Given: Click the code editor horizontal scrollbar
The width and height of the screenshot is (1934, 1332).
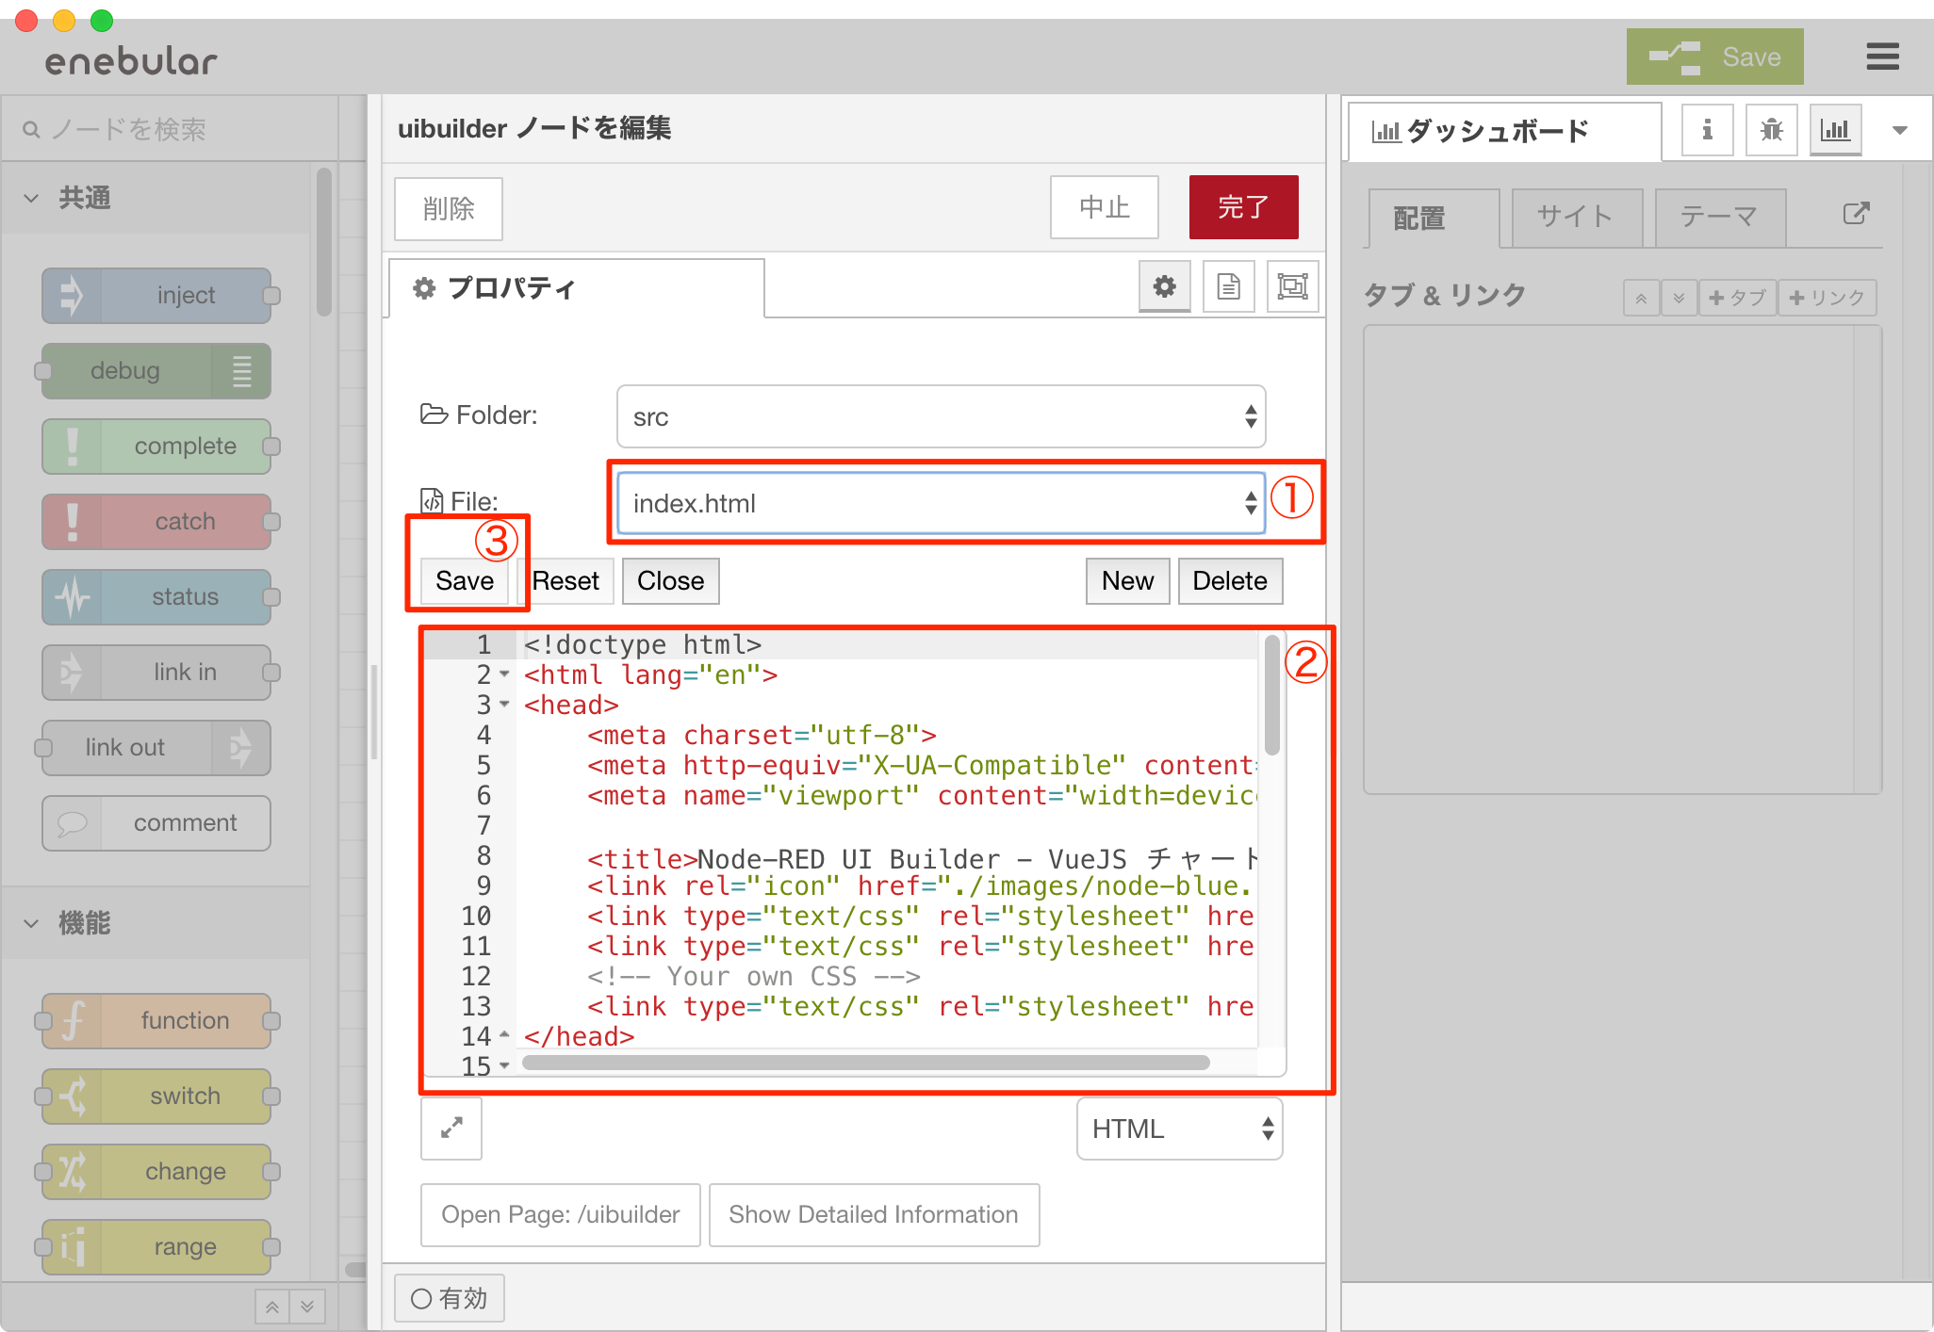Looking at the screenshot, I should tap(865, 1063).
